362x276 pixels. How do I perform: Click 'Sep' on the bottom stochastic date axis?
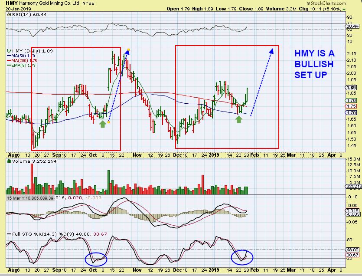point(57,270)
